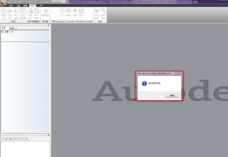
Task: Click the last boxed-X icon in layers toolbar
Action: click(x=27, y=139)
